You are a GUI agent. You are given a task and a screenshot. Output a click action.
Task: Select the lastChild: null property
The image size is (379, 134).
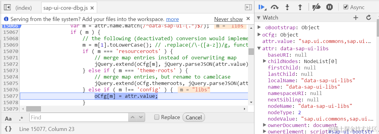click(290, 74)
